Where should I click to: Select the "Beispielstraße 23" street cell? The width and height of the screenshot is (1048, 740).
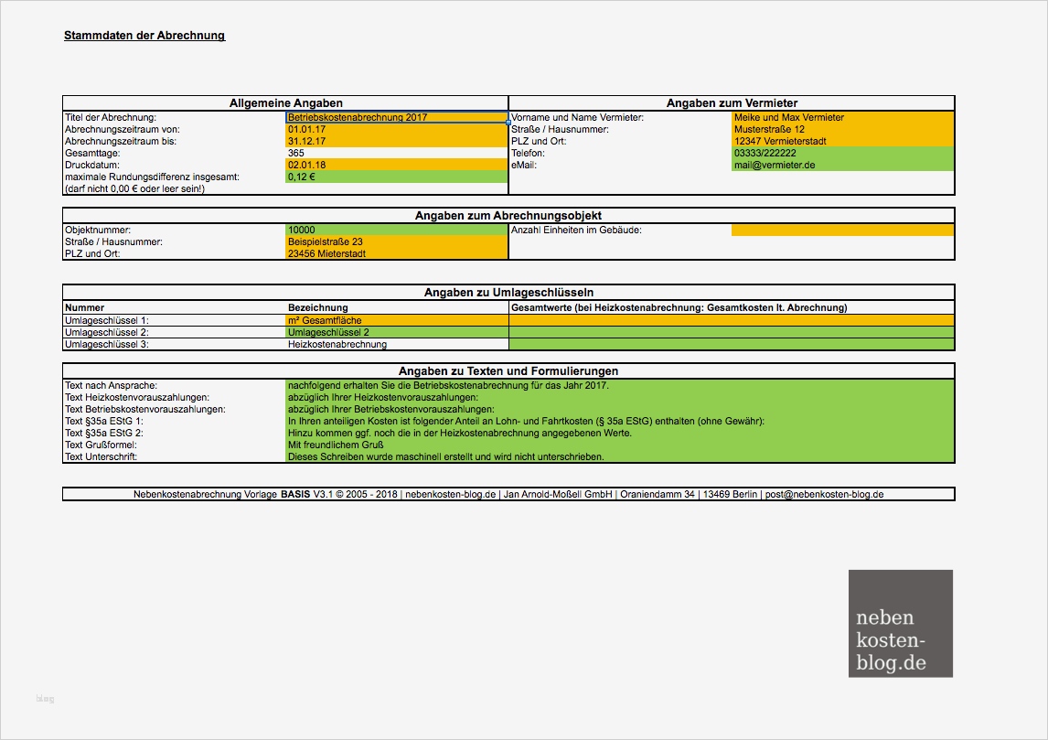point(393,241)
